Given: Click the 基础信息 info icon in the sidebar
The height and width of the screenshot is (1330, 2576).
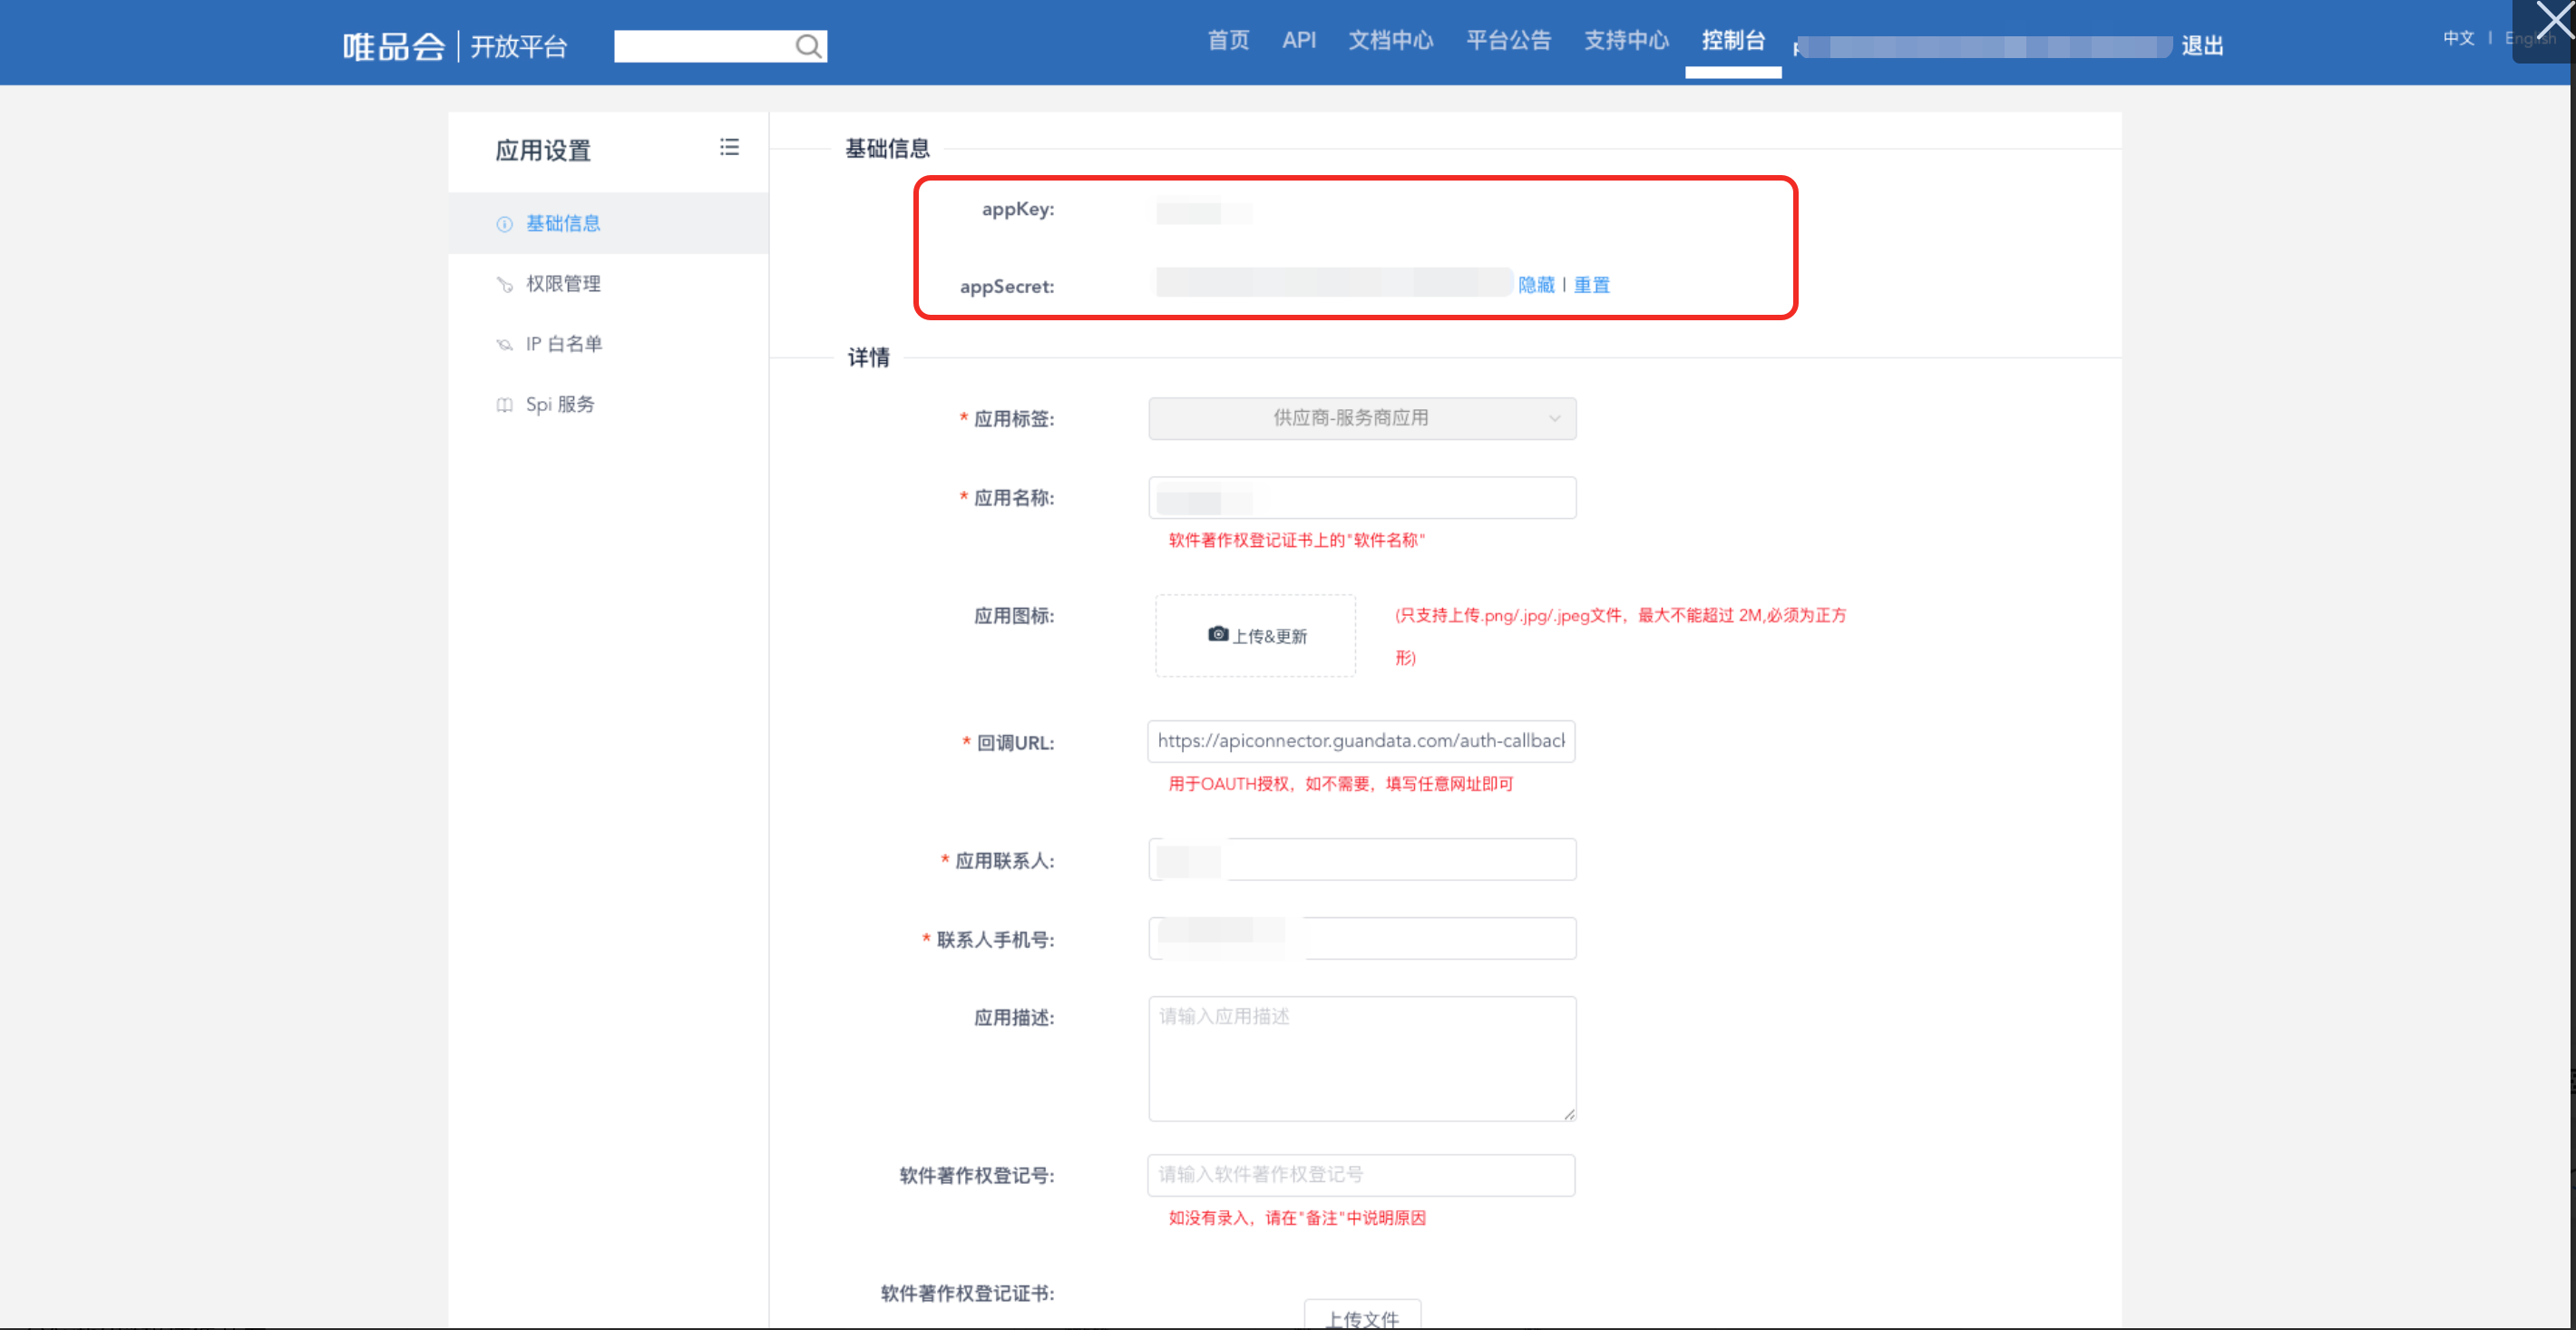Looking at the screenshot, I should (504, 224).
